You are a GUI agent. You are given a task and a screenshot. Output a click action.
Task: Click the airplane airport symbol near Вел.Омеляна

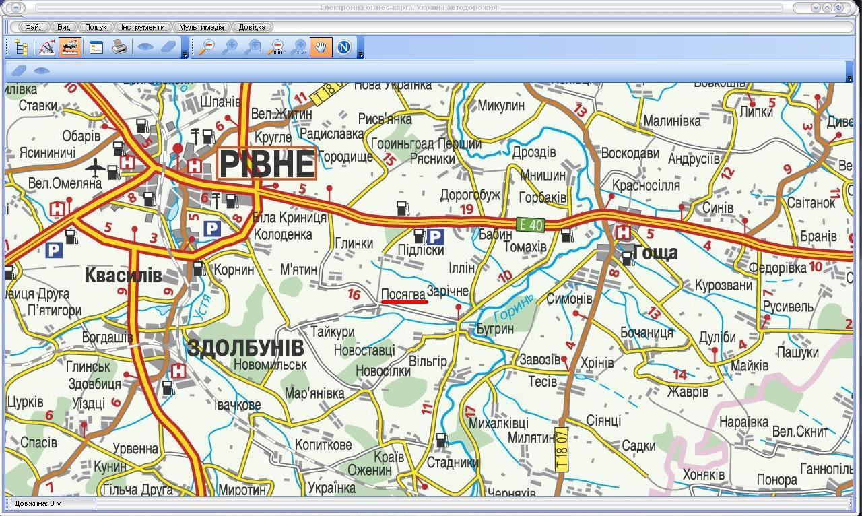click(x=96, y=166)
